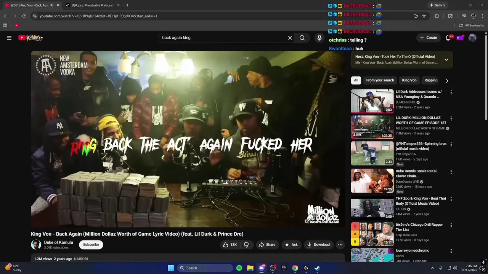
Task: Open Windows Start menu
Action: (171, 268)
